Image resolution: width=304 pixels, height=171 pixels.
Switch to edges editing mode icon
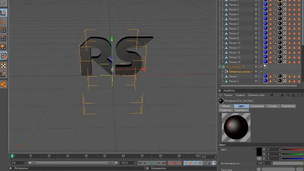[3, 38]
